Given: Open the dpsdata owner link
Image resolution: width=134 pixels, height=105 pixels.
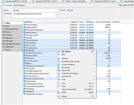Looking at the screenshot, I should coord(70,10).
